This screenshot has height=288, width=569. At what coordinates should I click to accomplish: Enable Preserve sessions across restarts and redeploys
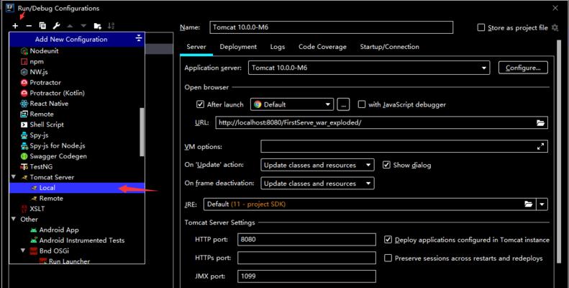click(388, 258)
